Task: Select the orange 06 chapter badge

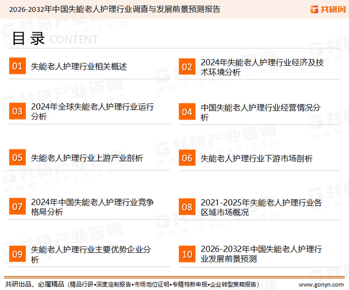Action: click(187, 158)
